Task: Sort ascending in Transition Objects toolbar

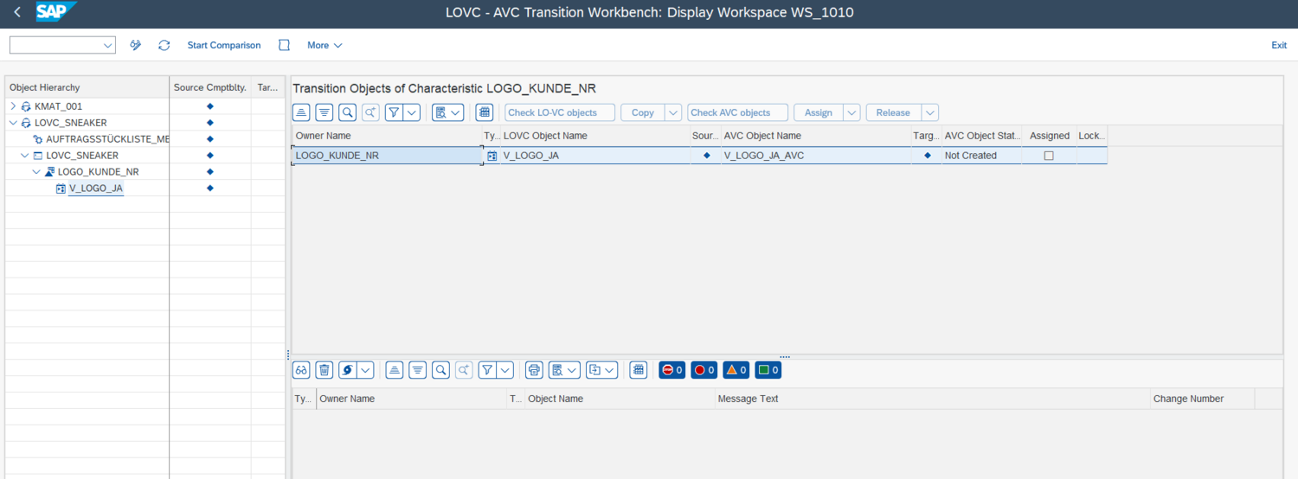Action: [301, 112]
